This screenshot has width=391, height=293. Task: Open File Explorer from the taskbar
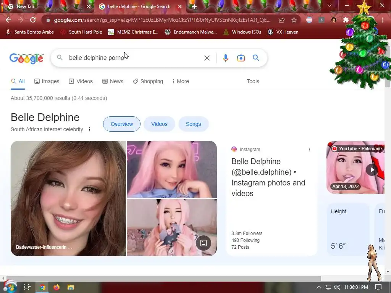[71, 287]
